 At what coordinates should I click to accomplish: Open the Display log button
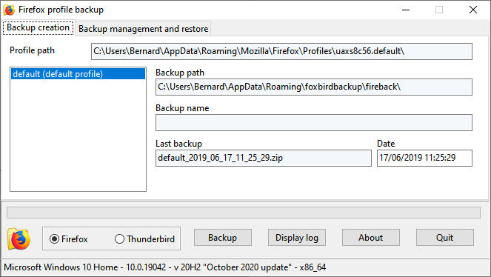[297, 238]
